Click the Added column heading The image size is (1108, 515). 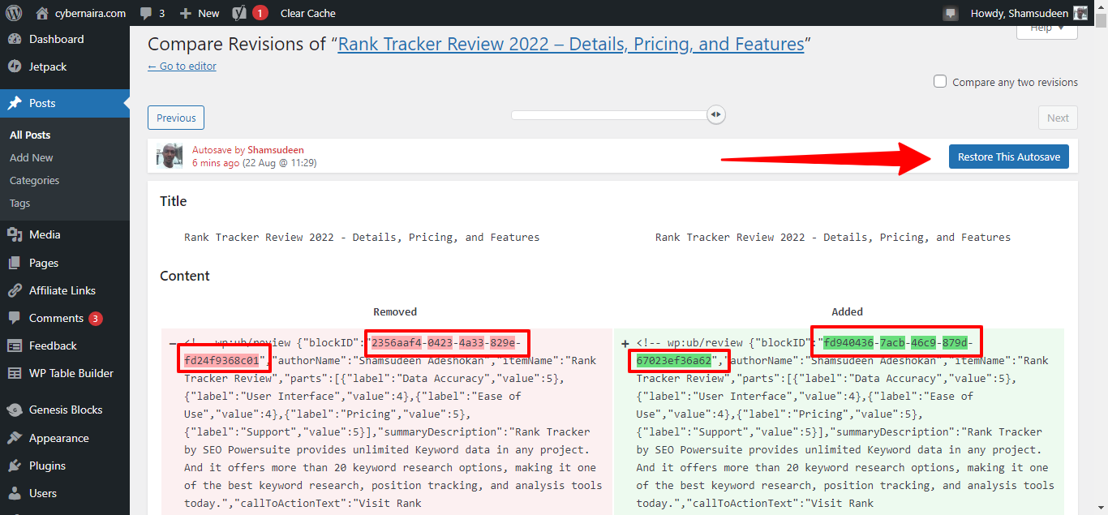[847, 311]
